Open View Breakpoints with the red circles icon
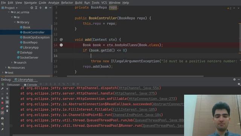 click(x=2, y=108)
